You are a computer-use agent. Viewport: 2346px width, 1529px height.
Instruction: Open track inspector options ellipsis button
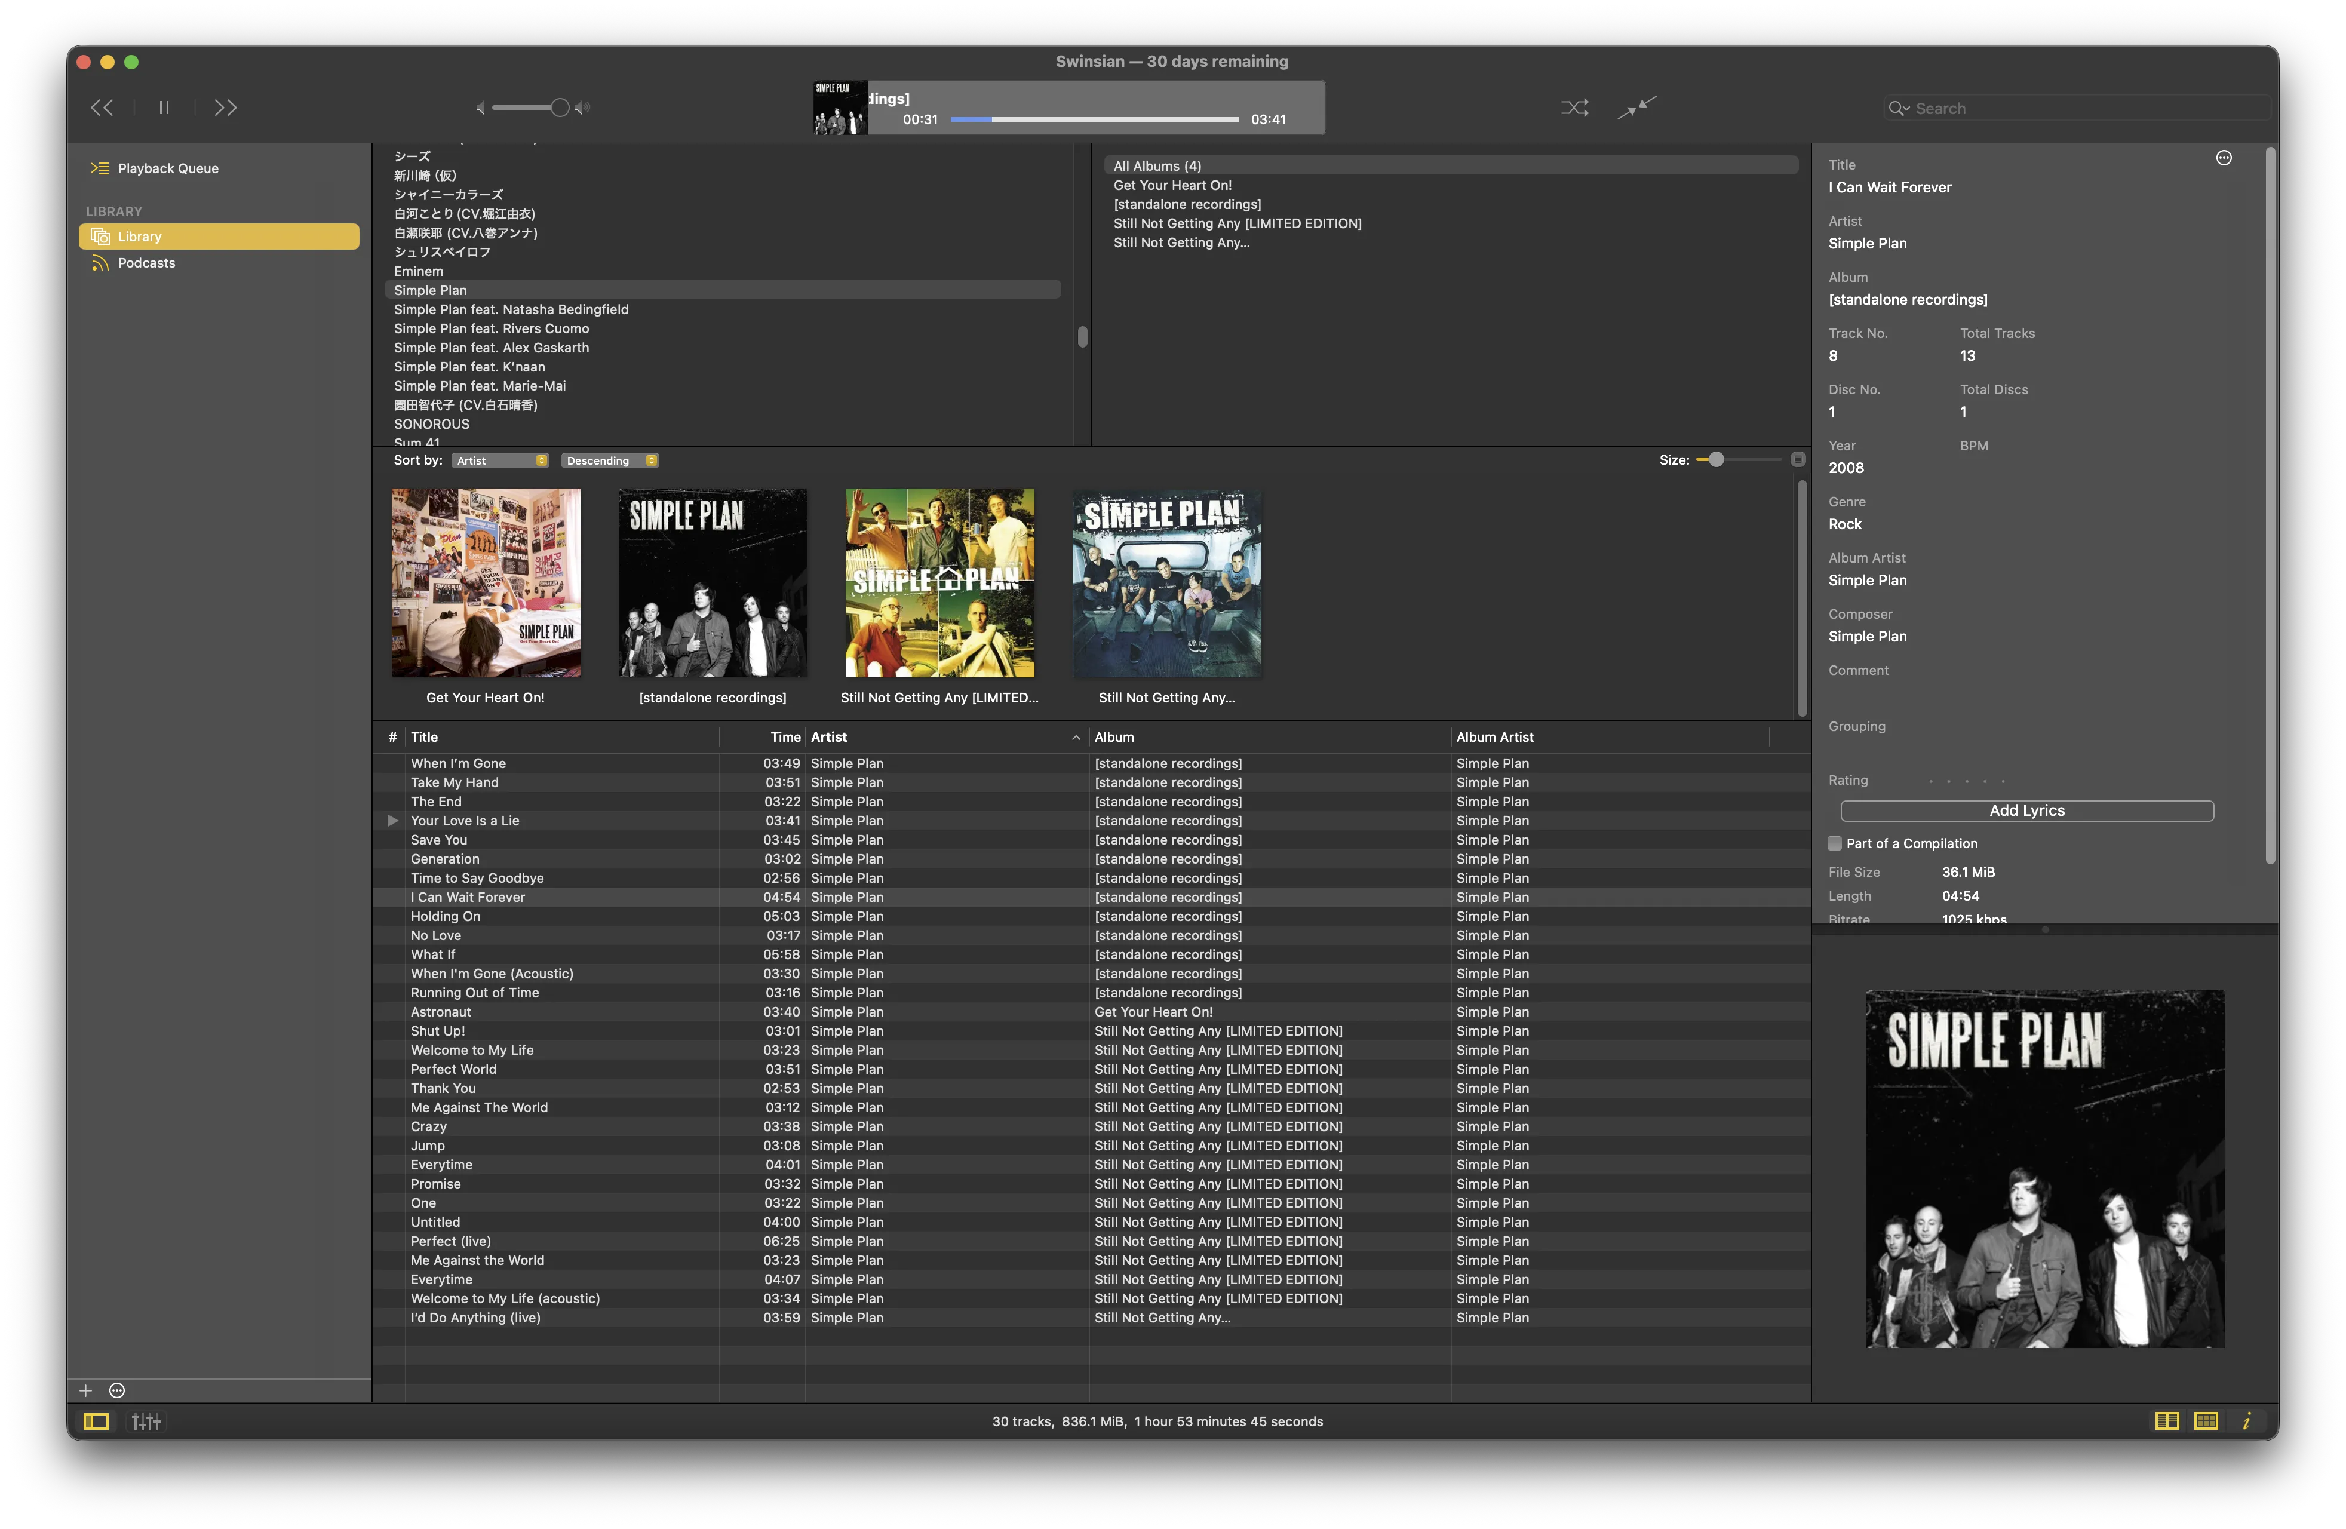tap(2224, 158)
